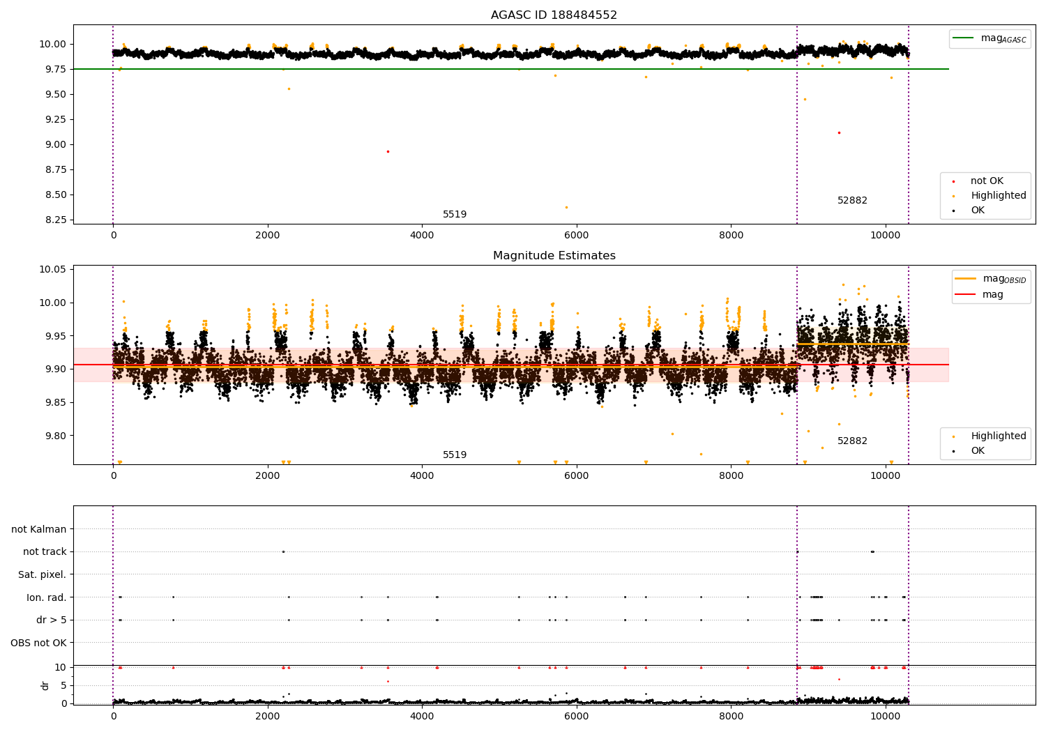
Task: Click 'OK' label in the middle plot legend
Action: (x=978, y=451)
